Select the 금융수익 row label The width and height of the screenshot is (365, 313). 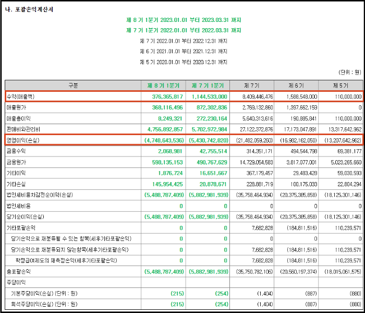[16, 151]
